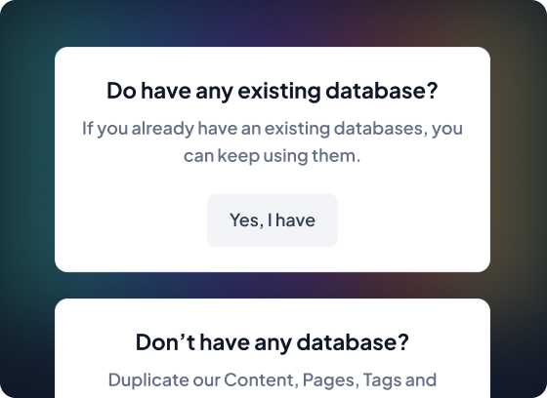
Task: Click the gradient gap between the two white cards
Action: [x=273, y=285]
